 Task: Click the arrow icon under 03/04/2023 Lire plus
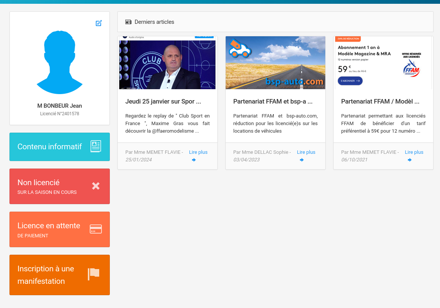(302, 160)
